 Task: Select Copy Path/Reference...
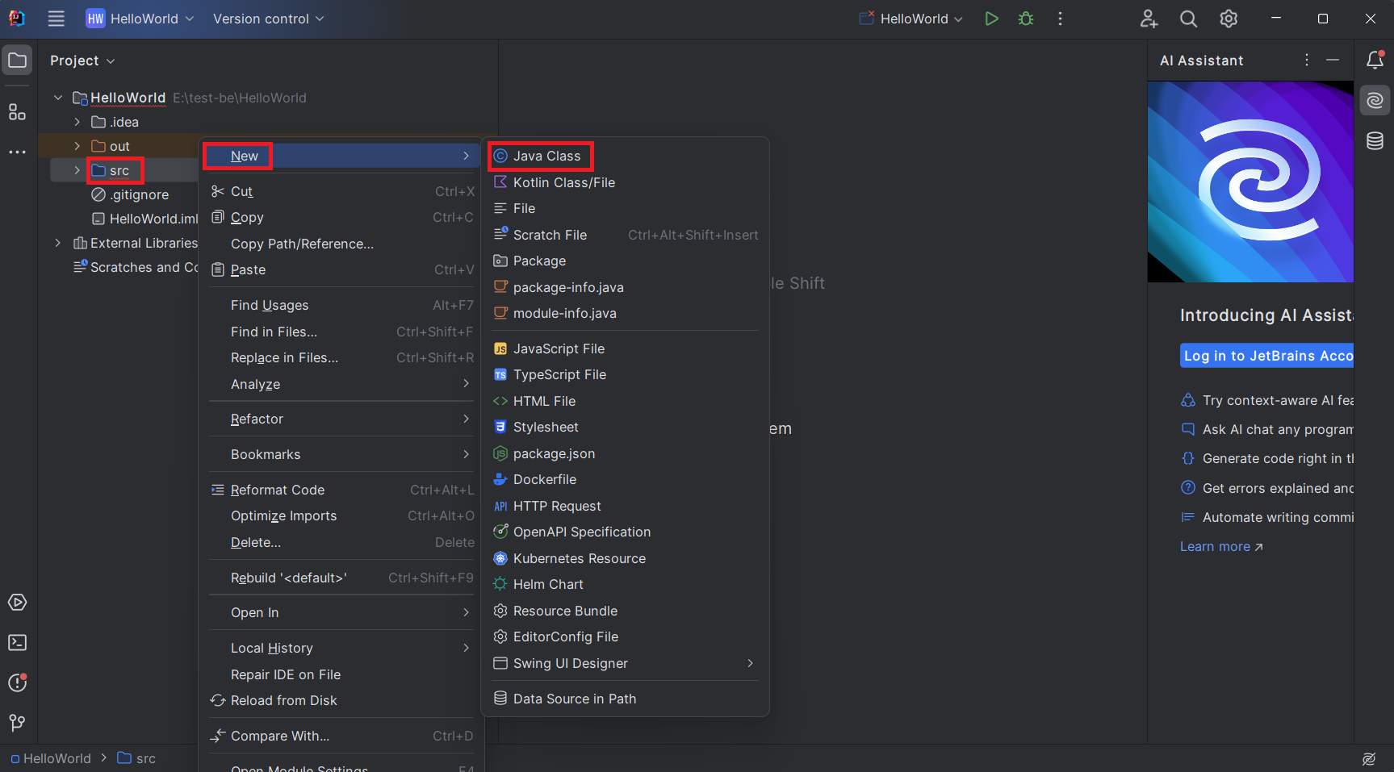click(341, 244)
